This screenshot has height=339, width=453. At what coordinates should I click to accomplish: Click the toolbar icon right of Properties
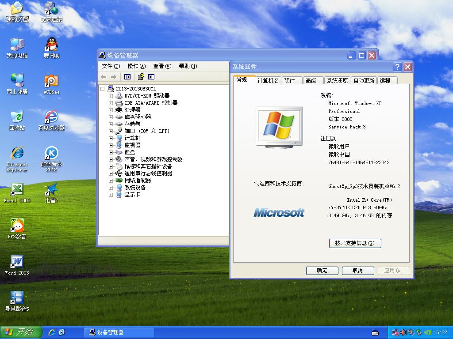[x=151, y=77]
